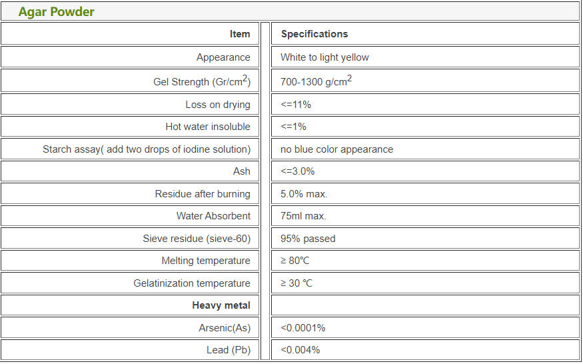Click the 'Appearance' row label

click(x=223, y=57)
